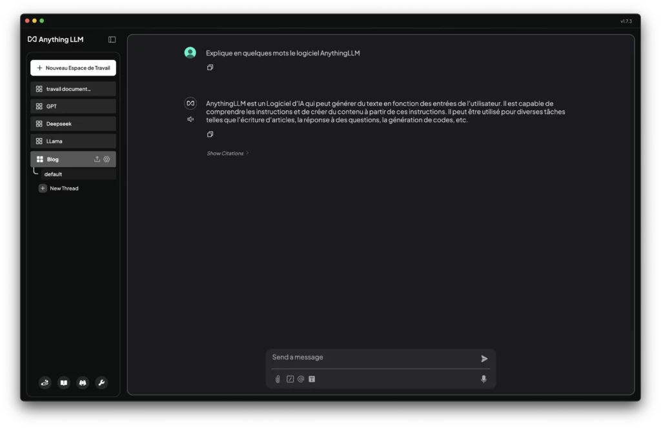
Task: Start voice input with the microphone
Action: 483,379
